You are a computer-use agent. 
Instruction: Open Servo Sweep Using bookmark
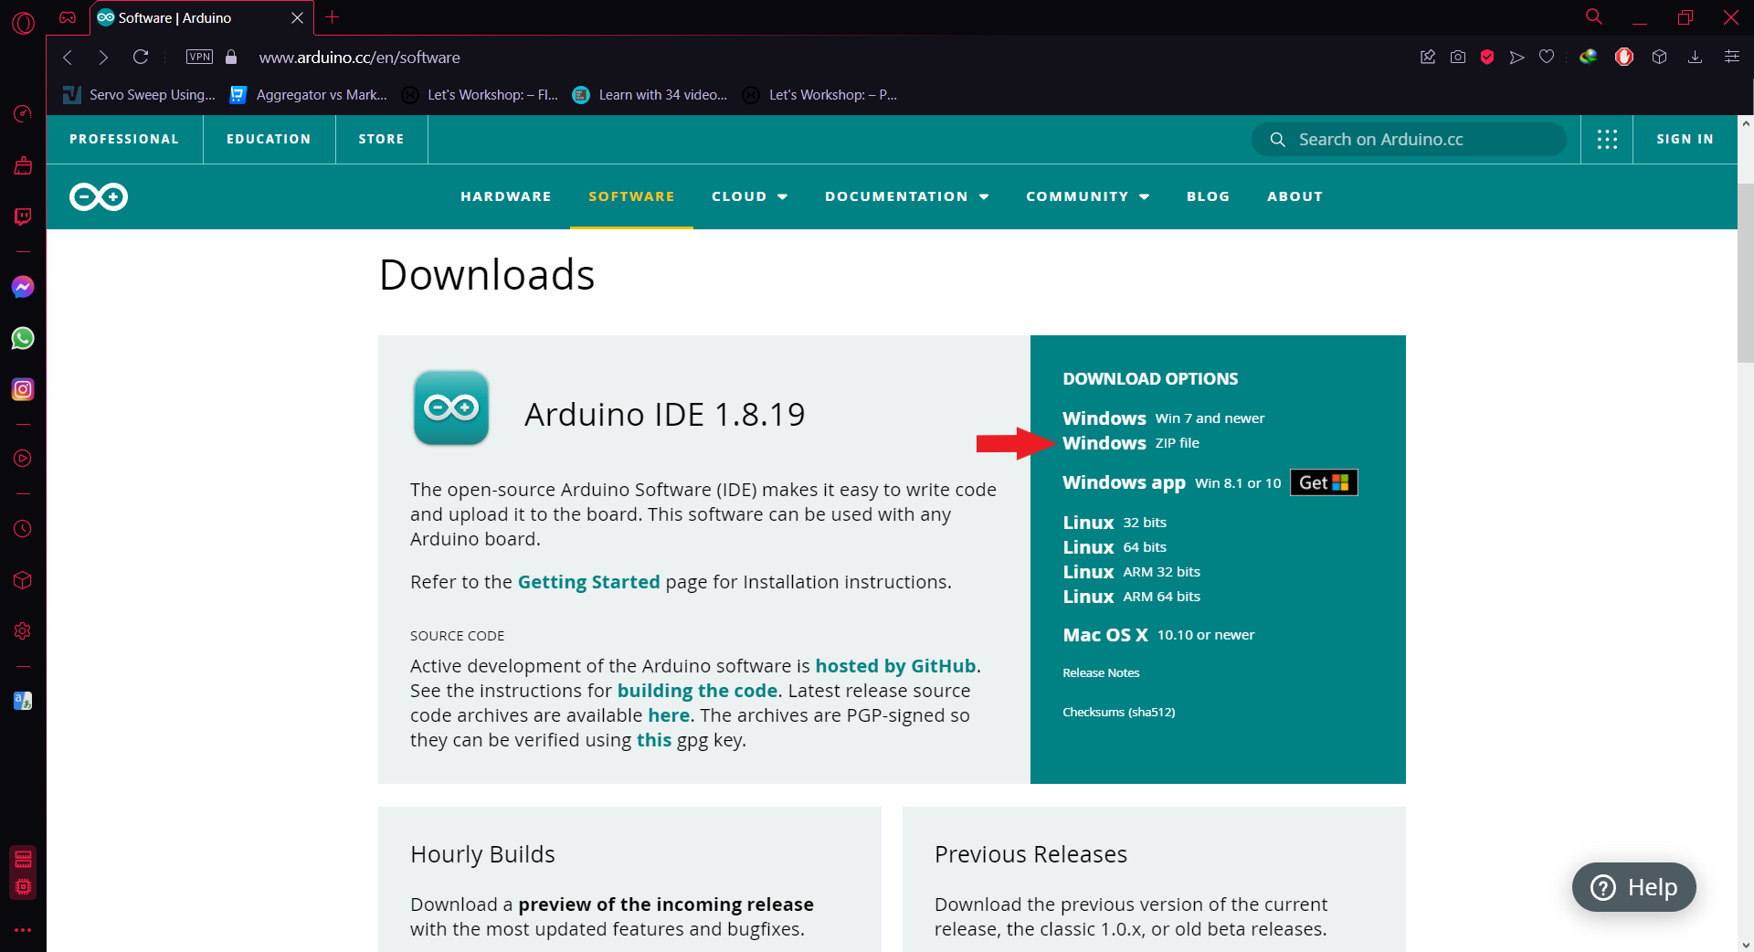tap(139, 95)
